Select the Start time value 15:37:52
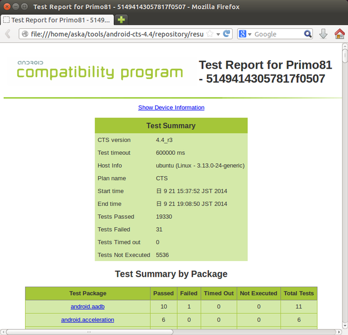 click(x=191, y=191)
